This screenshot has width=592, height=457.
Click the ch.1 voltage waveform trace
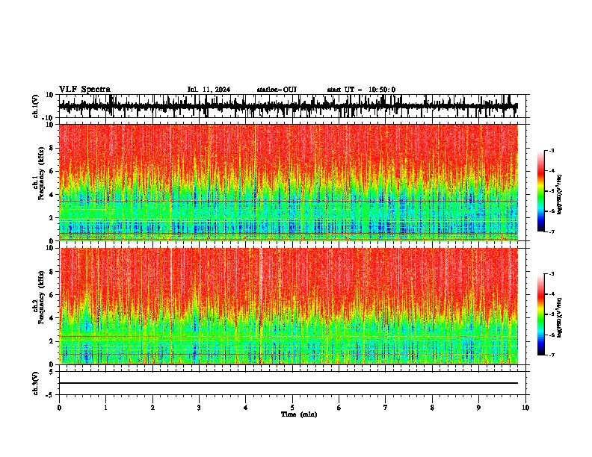[288, 106]
